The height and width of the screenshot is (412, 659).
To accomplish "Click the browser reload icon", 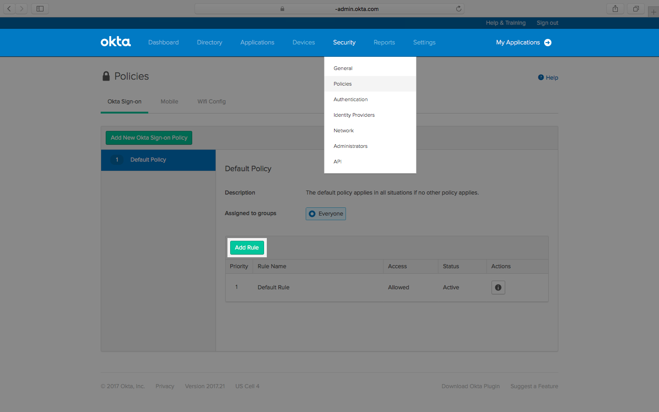I will pos(459,9).
